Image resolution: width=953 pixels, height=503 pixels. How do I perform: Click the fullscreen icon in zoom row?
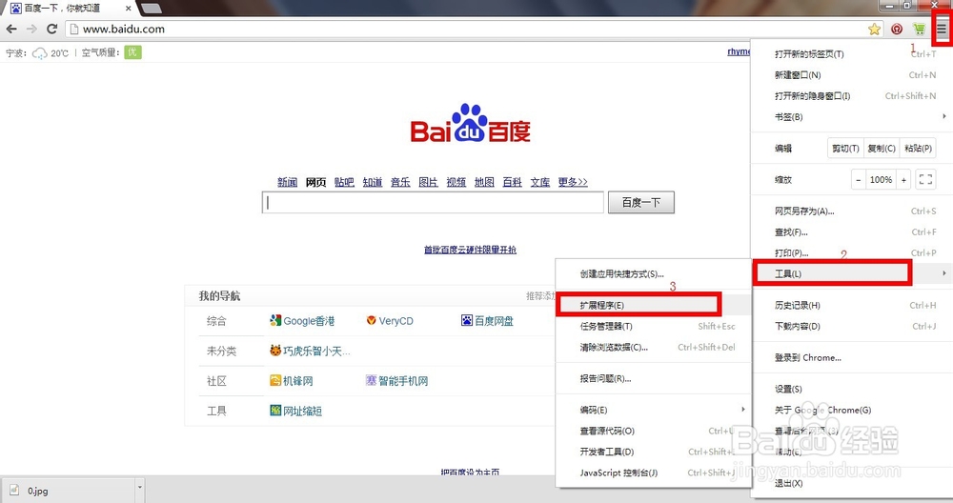click(x=925, y=180)
